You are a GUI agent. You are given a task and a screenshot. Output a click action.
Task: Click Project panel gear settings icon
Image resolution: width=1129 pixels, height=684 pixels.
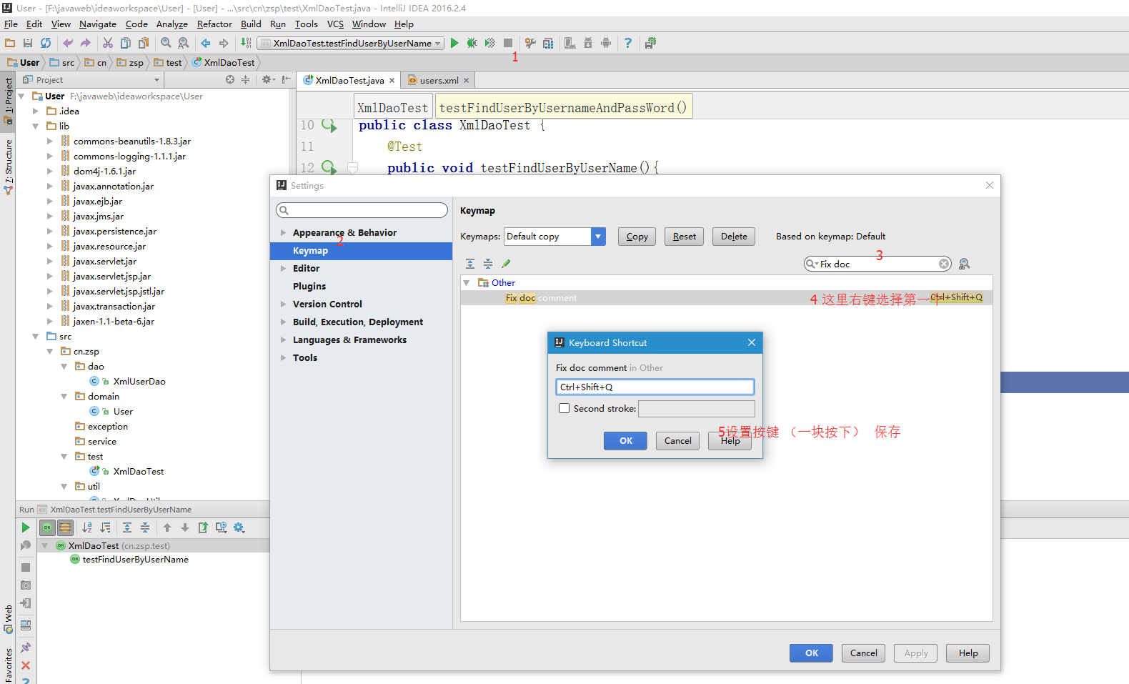pos(266,79)
